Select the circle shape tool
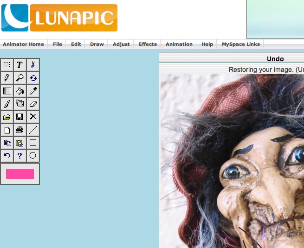Screen dimensions: 304x248 pos(33,156)
